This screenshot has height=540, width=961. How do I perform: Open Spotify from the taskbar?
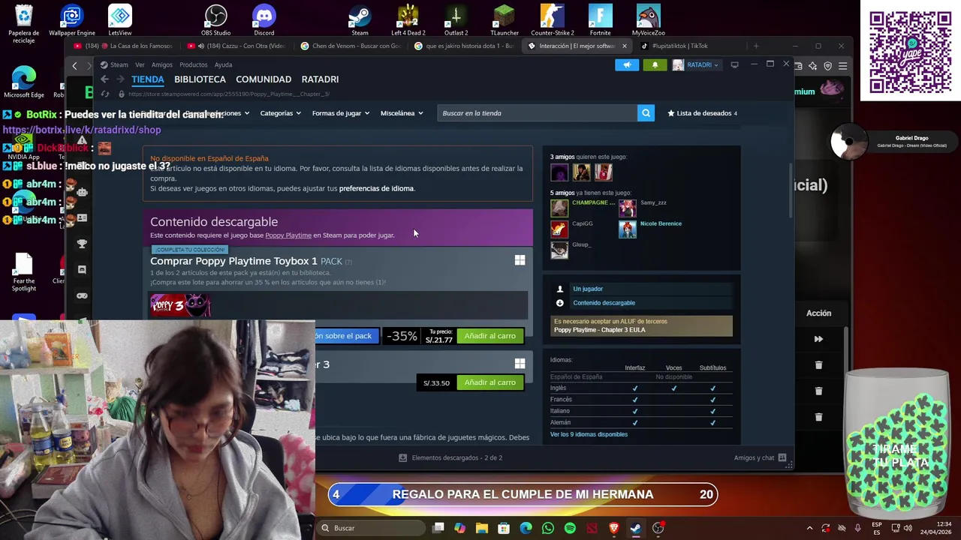pos(570,528)
